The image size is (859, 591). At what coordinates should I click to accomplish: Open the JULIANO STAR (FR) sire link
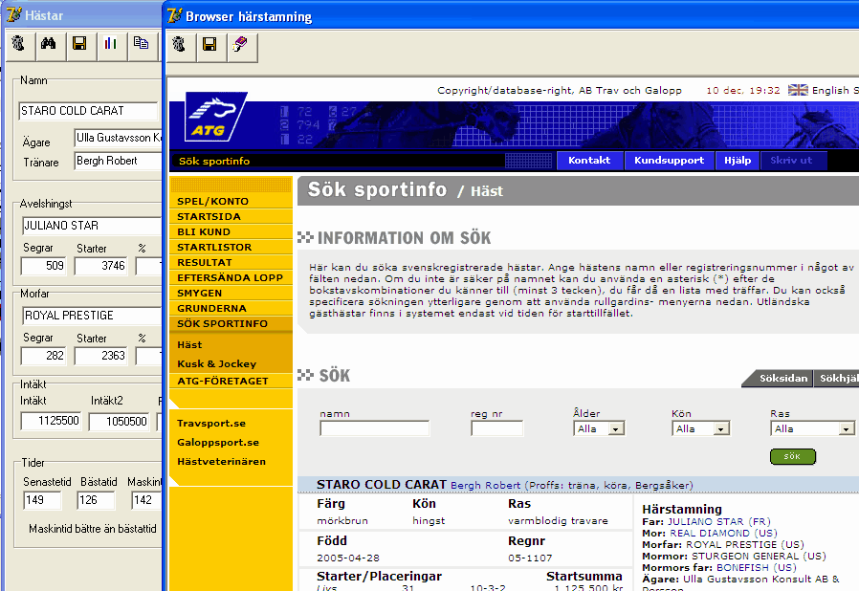(x=718, y=521)
